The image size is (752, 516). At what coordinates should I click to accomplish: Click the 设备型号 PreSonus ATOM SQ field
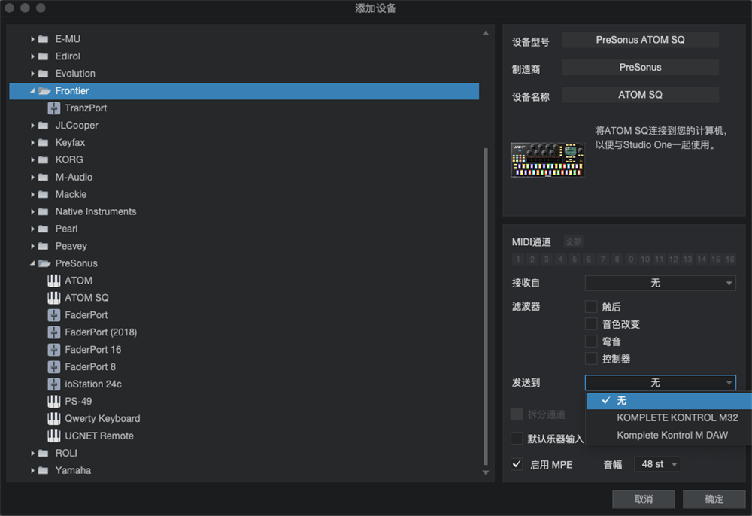tap(640, 41)
